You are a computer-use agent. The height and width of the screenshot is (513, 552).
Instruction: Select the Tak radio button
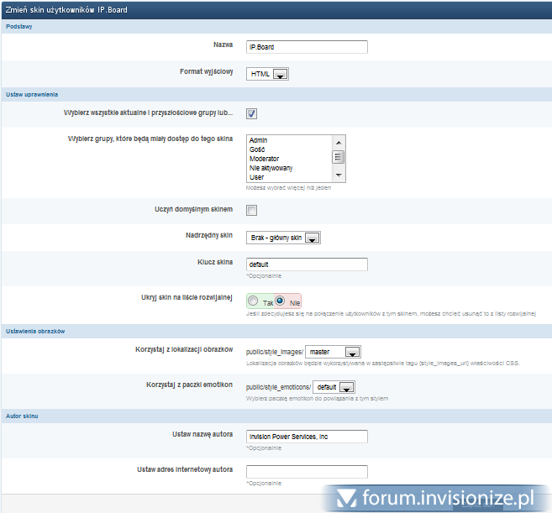pyautogui.click(x=254, y=301)
